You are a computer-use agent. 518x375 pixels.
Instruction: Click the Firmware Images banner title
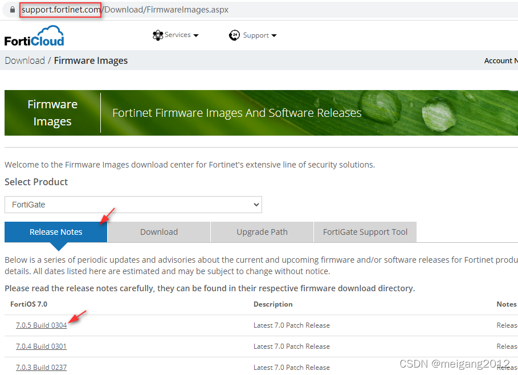[x=52, y=113]
